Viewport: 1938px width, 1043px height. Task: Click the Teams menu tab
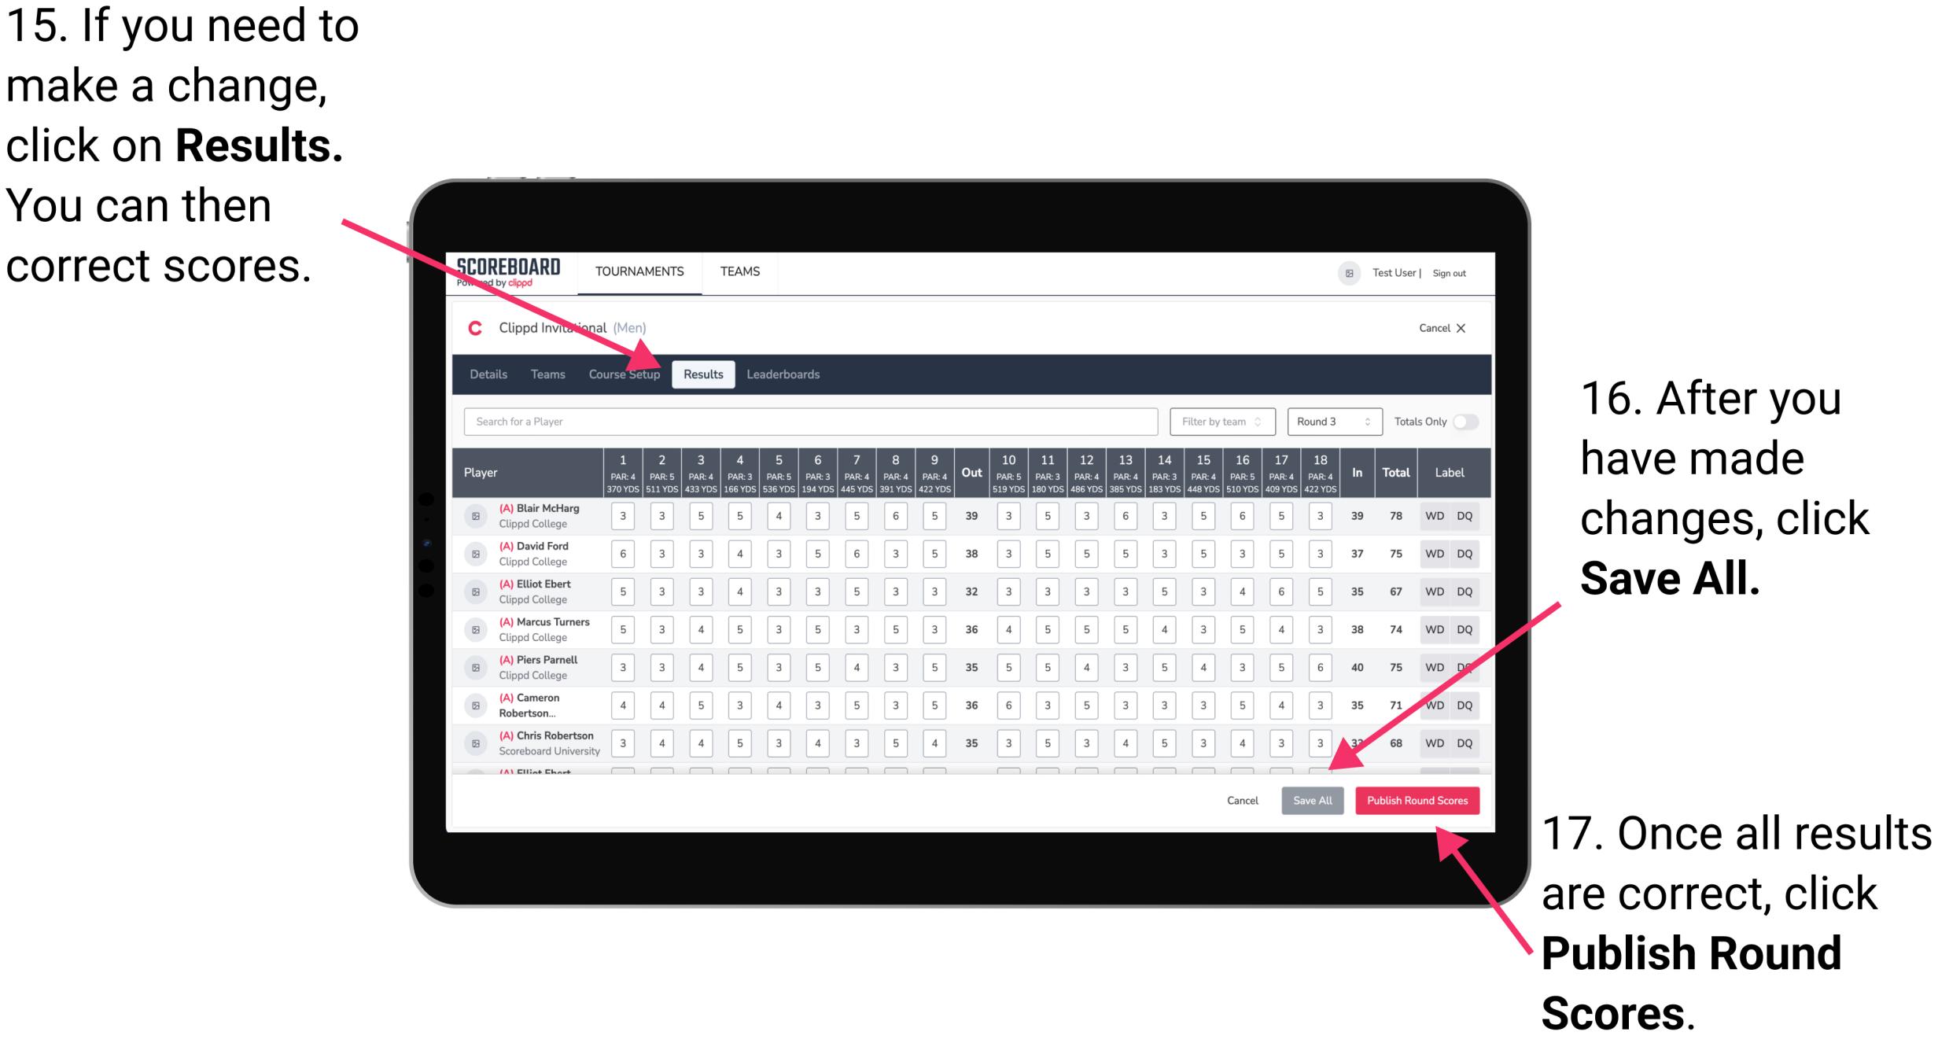[x=546, y=374]
